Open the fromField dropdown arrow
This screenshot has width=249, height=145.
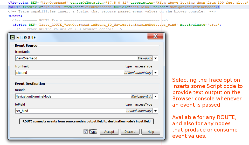point(155,73)
